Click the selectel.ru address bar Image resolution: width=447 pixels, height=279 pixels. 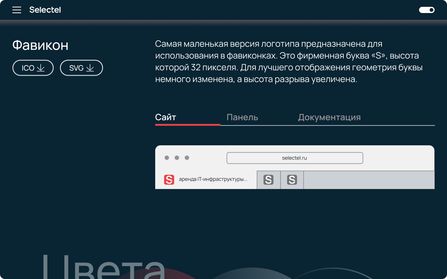pos(295,158)
